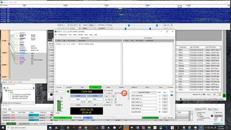Open the Tools menu in WSJT-X

(91, 35)
